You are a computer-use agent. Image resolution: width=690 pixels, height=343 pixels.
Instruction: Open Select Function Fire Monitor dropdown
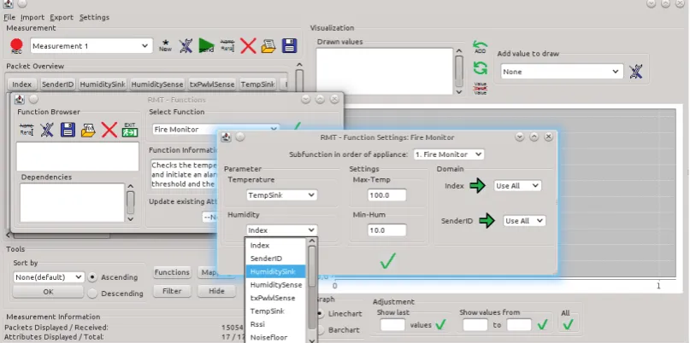216,129
